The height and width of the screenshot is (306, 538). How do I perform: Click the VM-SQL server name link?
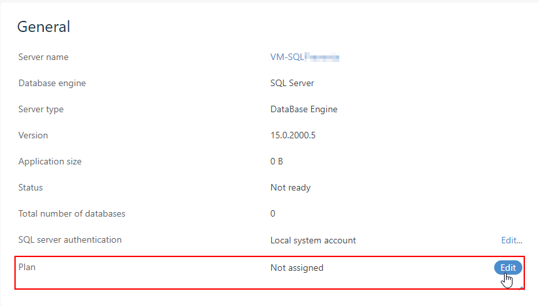pyautogui.click(x=305, y=57)
